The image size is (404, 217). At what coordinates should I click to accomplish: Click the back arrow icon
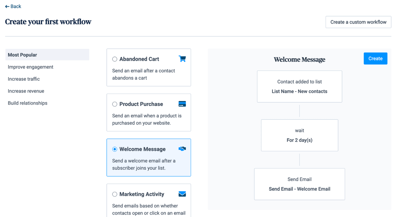click(x=7, y=6)
